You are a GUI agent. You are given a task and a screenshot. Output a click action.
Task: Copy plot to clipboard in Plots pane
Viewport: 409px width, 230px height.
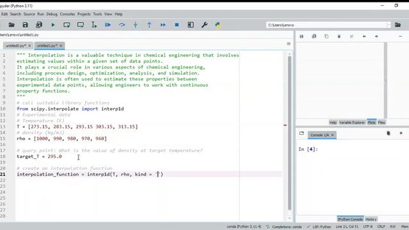(327, 36)
